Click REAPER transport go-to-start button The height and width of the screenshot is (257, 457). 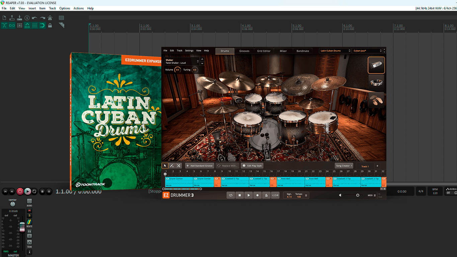pos(5,191)
